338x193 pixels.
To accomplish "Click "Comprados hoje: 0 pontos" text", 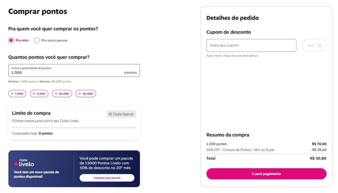I will point(32,133).
